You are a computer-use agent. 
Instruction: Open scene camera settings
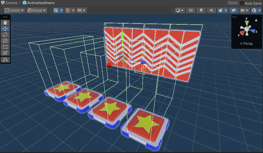[x=243, y=10]
